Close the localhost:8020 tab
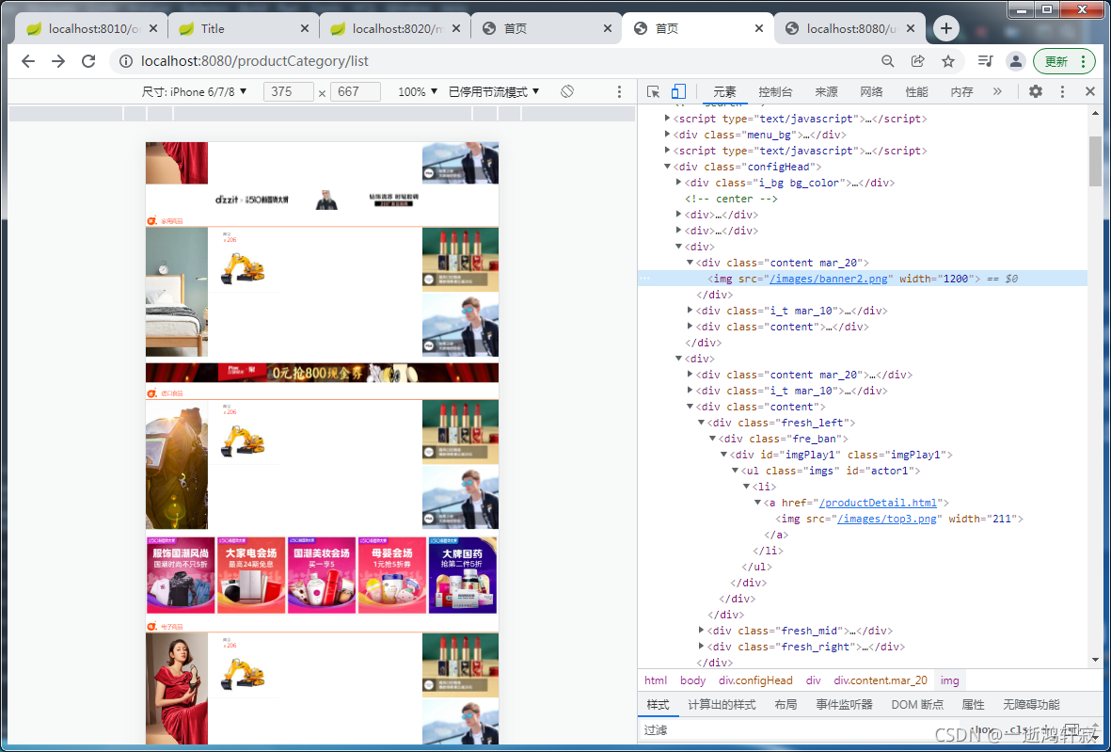1111x752 pixels. [456, 29]
